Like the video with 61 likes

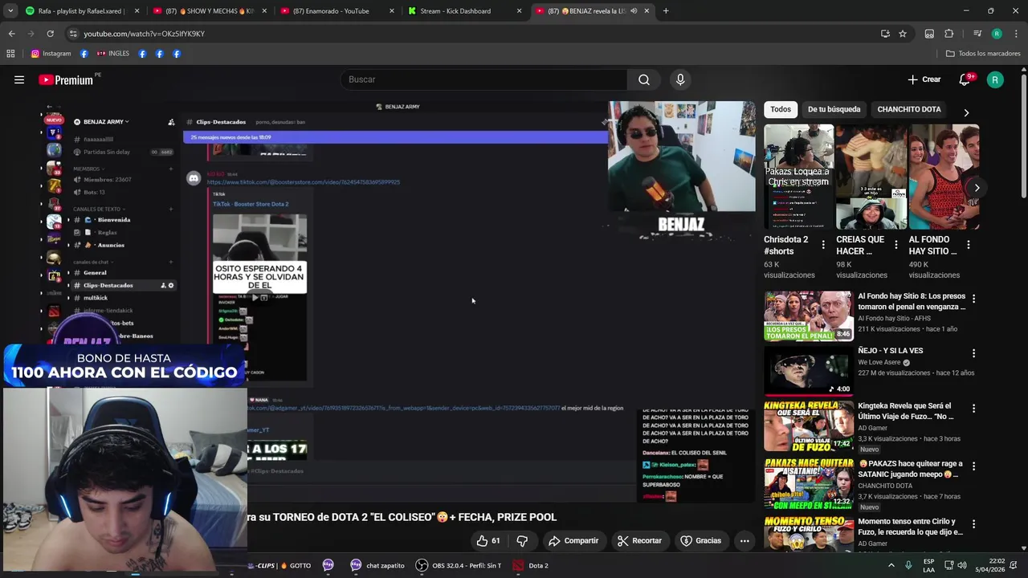pos(488,541)
